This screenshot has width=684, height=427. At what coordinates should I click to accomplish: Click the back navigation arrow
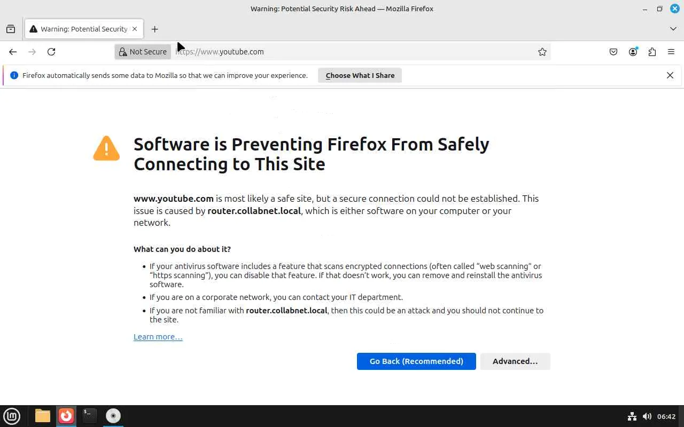point(13,52)
